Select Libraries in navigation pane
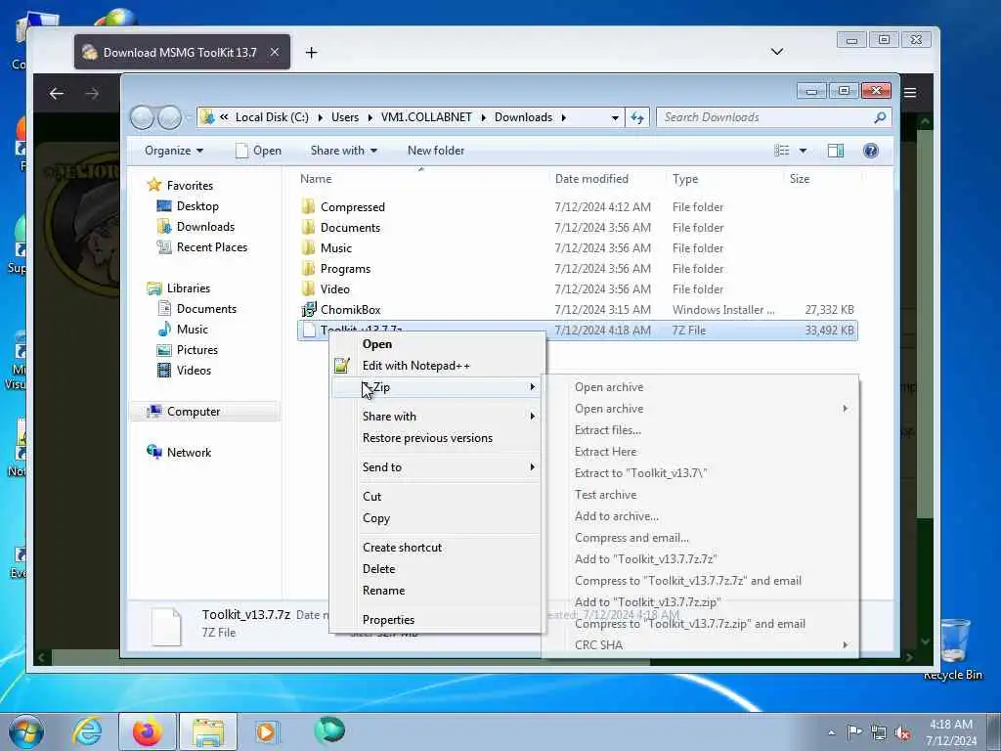The width and height of the screenshot is (1001, 751). 188,288
